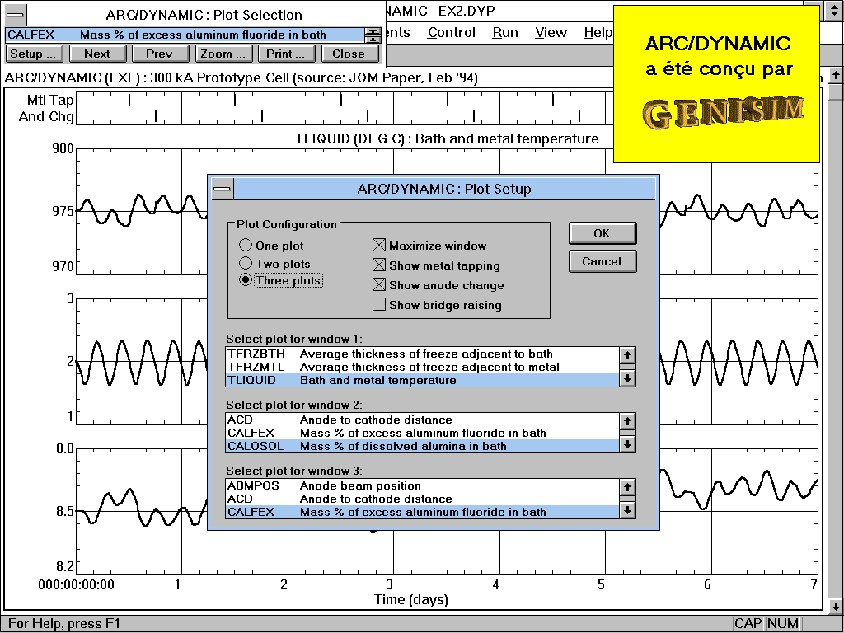Screen dimensions: 844x633
Task: Click scroll-up arrow of window 1 plot list
Action: [627, 354]
